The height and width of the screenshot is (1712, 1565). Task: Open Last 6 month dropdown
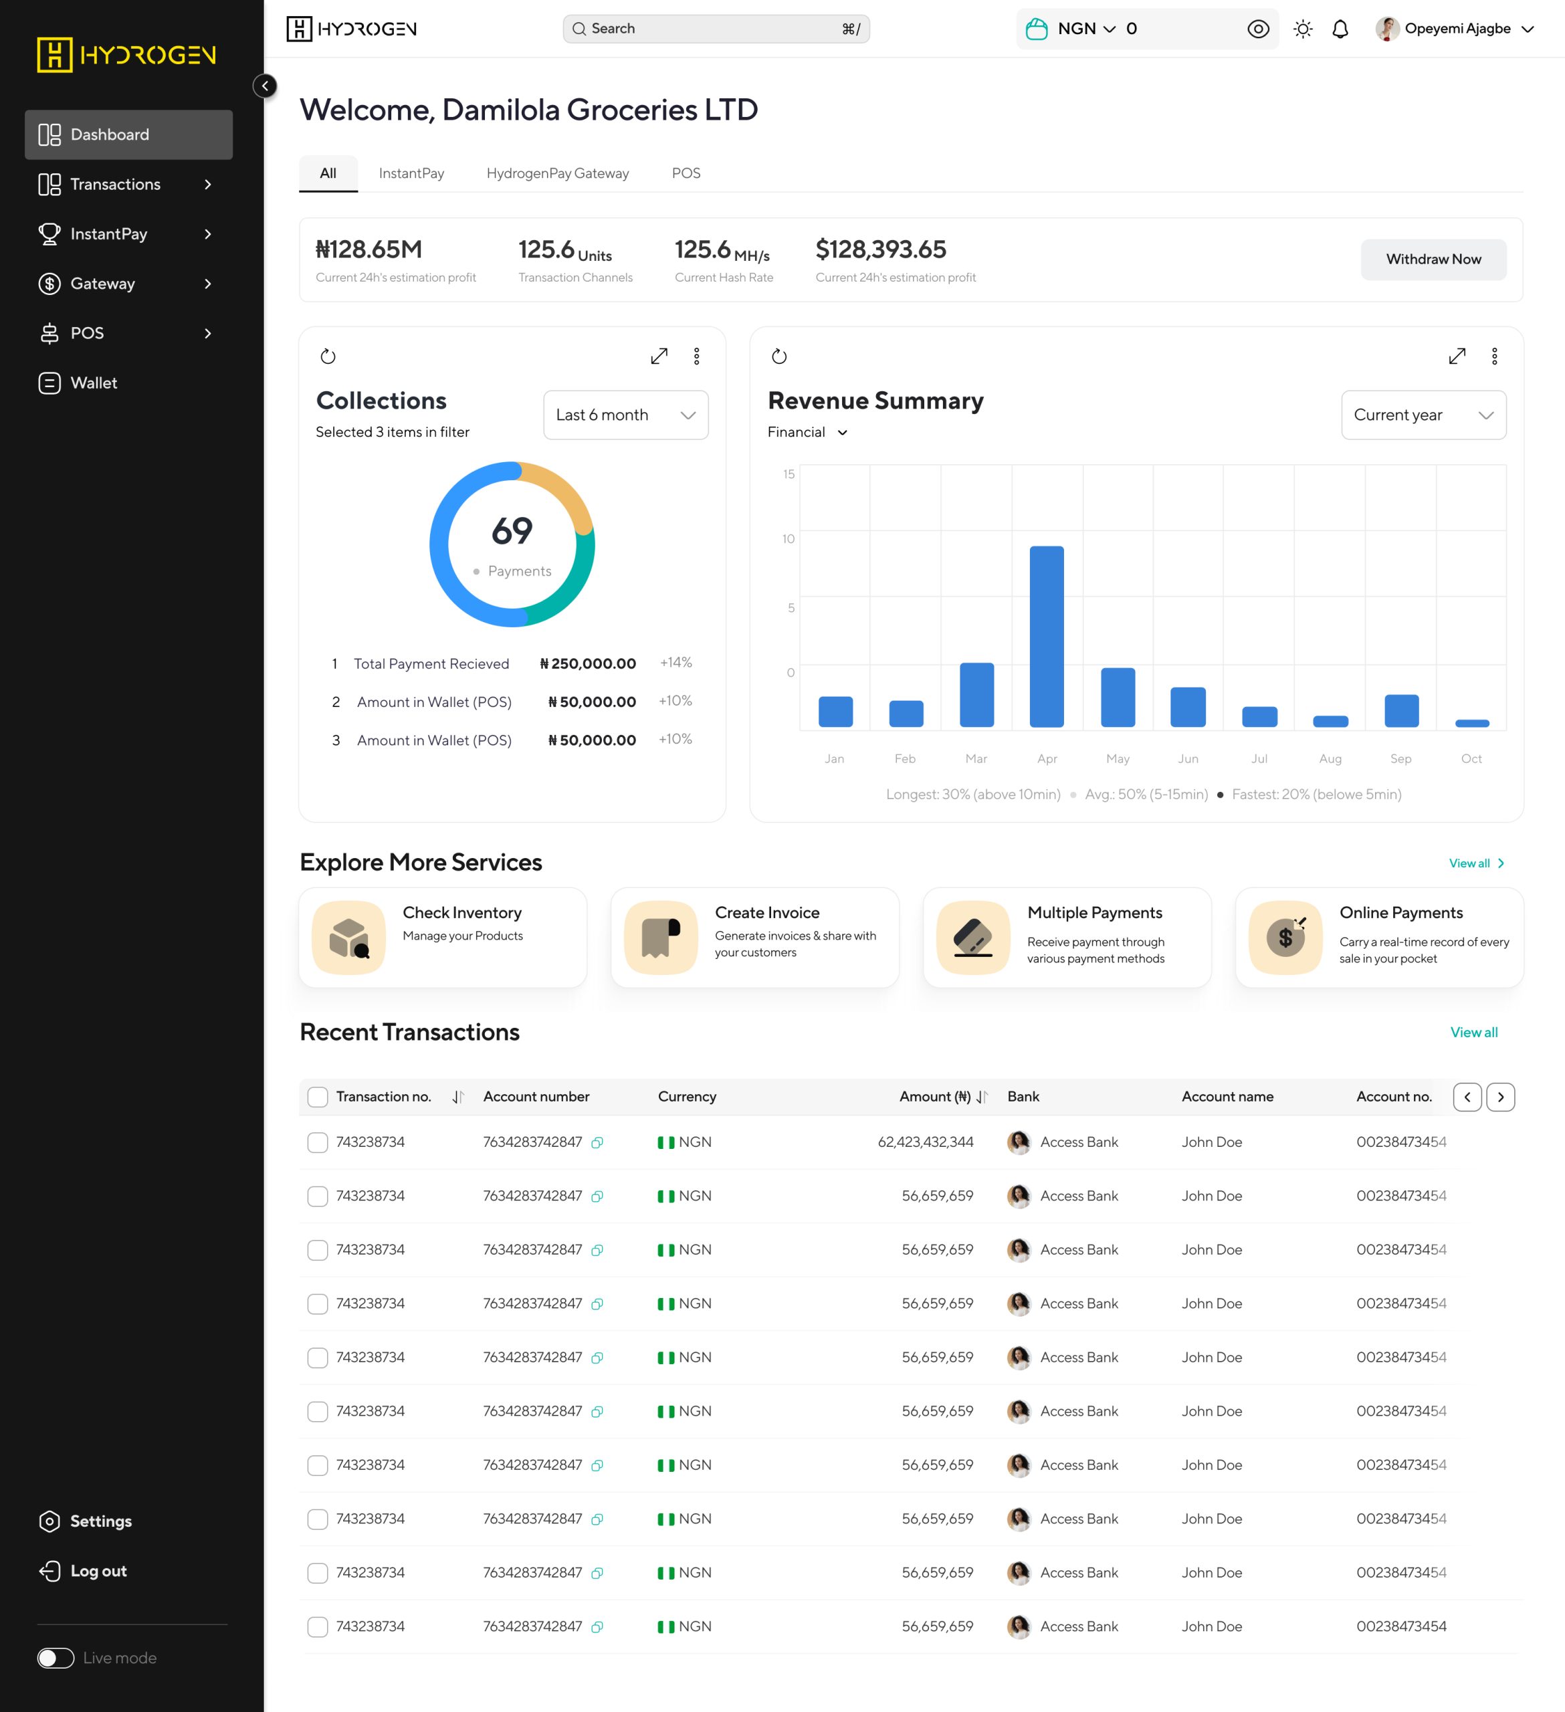pos(626,415)
